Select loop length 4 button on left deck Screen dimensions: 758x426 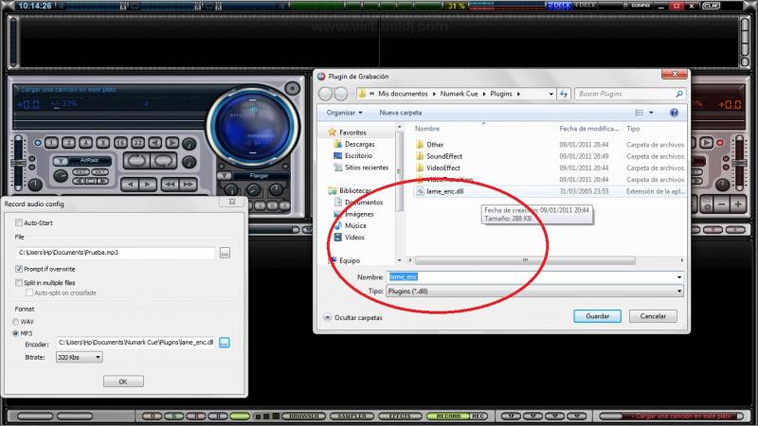tap(85, 143)
